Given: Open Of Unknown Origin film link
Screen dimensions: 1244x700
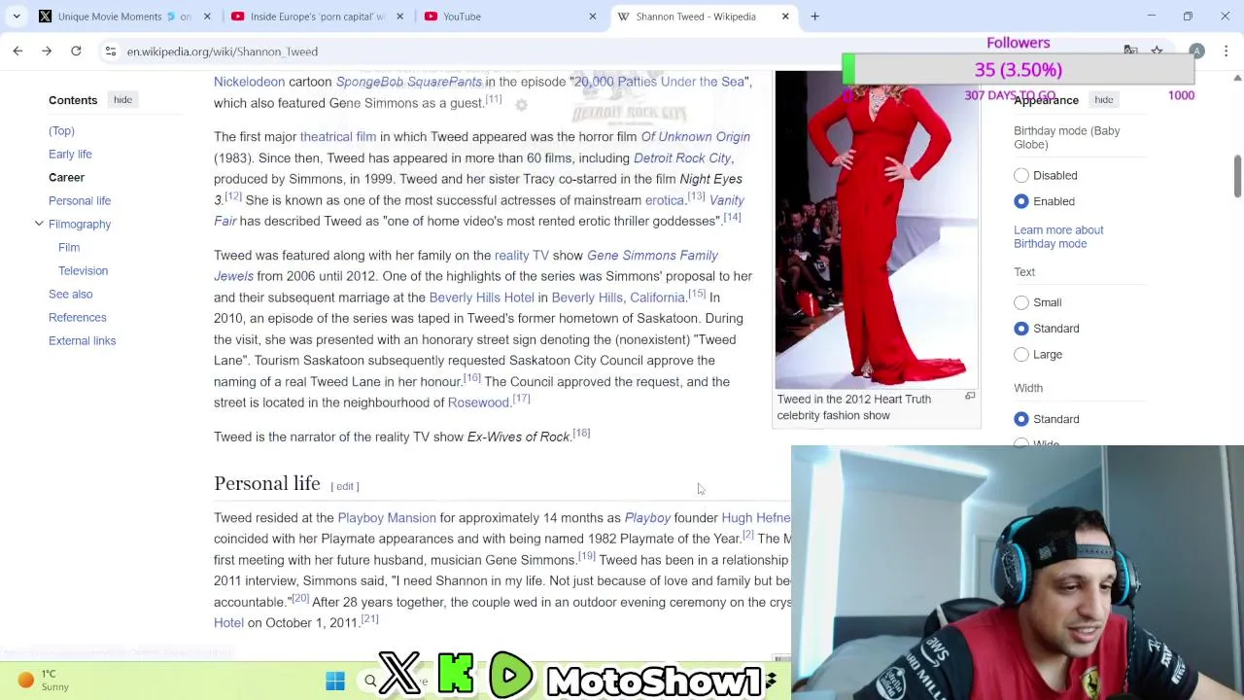Looking at the screenshot, I should (695, 137).
